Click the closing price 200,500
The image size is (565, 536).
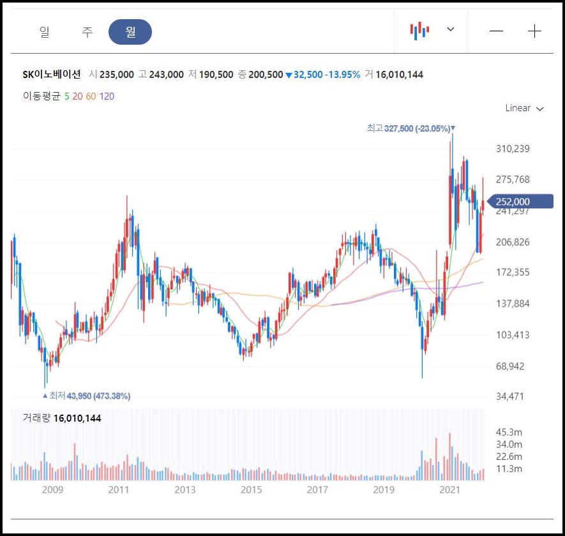(x=266, y=75)
